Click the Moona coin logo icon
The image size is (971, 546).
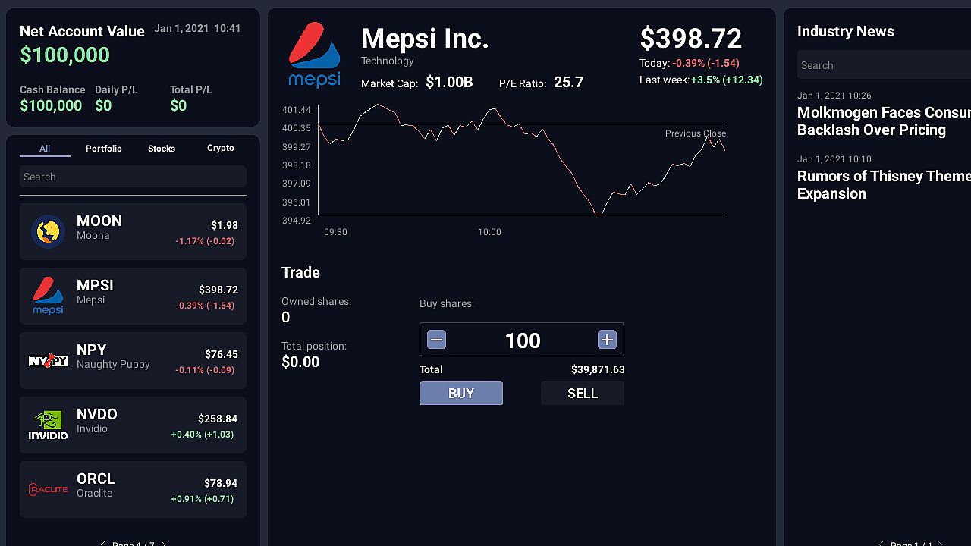pyautogui.click(x=48, y=231)
